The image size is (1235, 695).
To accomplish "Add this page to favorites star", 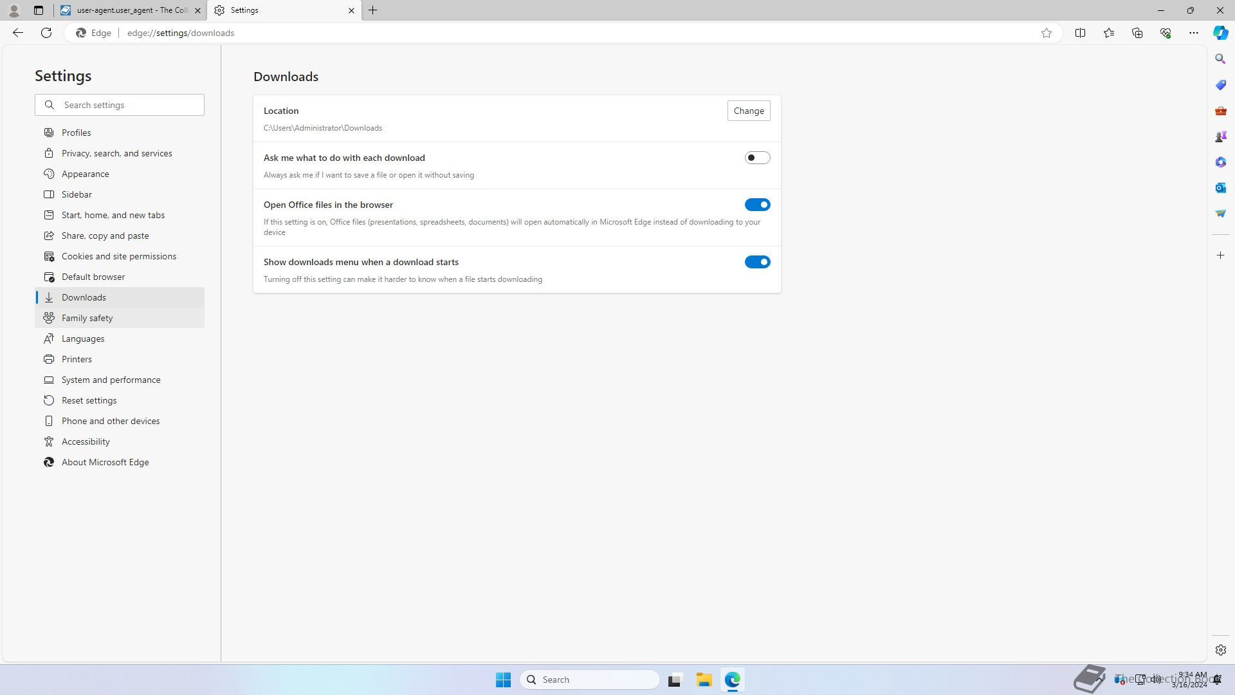I will tap(1047, 33).
